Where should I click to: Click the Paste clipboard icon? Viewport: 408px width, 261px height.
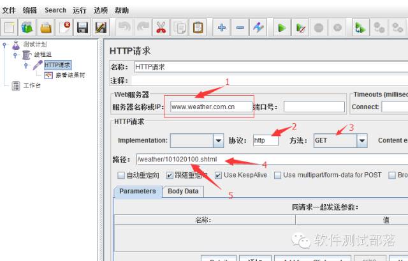tap(198, 27)
